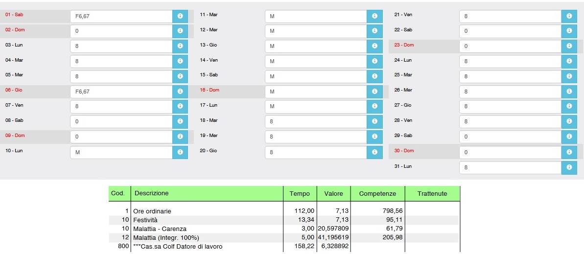Screen dimensions: 584x254
Task: Click the 30 - Dom input field
Action: click(510, 152)
